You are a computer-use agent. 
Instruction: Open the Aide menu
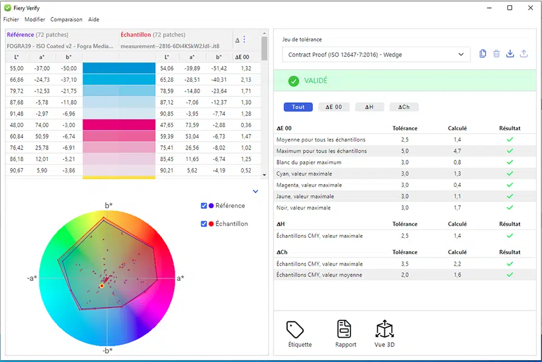pyautogui.click(x=93, y=19)
